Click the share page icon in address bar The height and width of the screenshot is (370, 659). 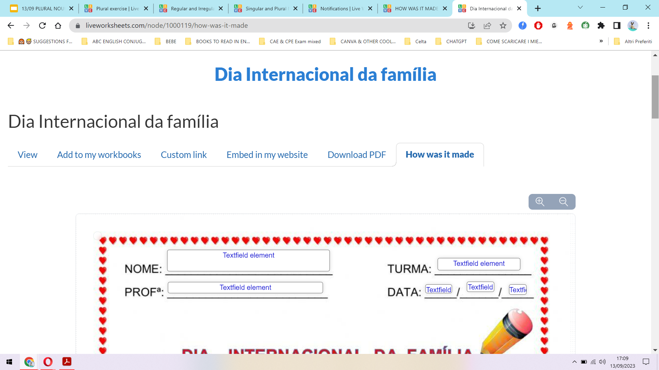point(487,25)
